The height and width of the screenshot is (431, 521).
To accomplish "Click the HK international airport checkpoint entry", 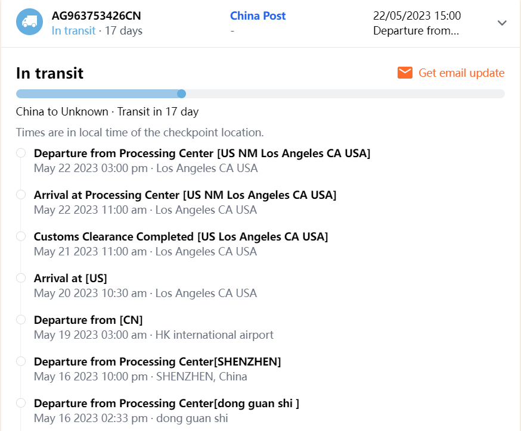I will (215, 335).
